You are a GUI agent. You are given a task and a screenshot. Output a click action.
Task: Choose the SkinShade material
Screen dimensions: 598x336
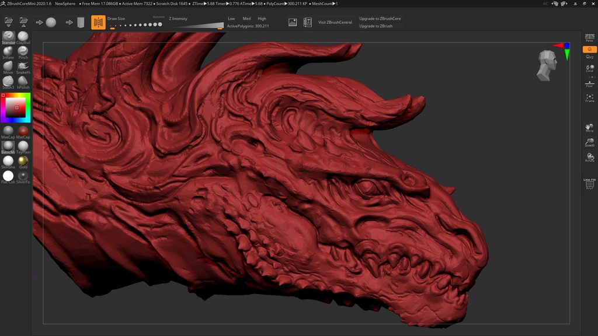click(8, 162)
